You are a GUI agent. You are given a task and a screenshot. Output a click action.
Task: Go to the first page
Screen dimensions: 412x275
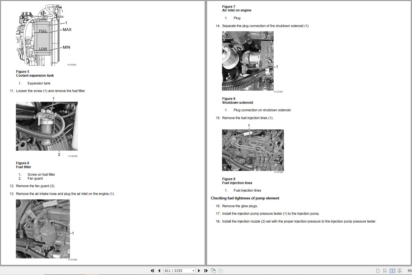(152, 271)
